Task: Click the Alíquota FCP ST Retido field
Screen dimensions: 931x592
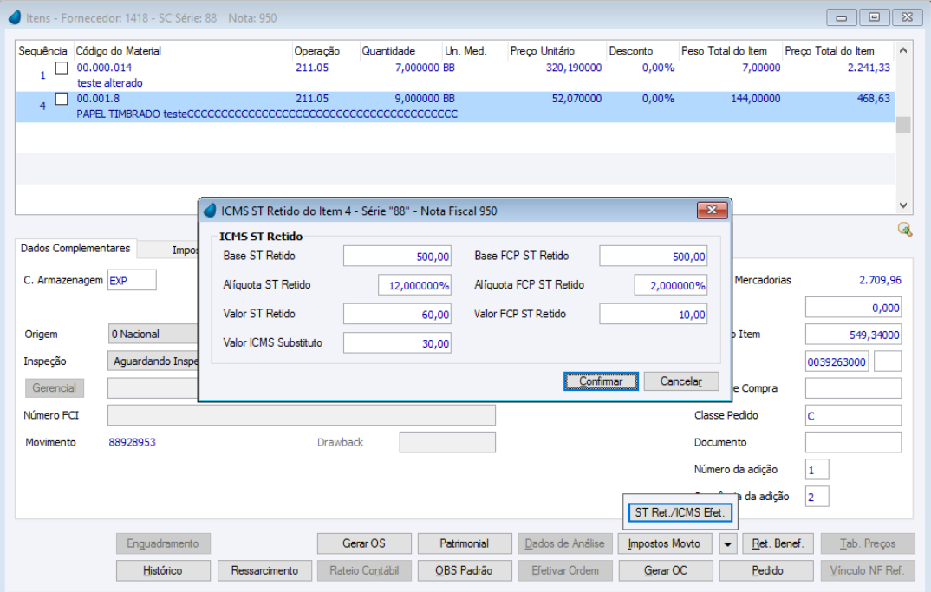Action: pyautogui.click(x=671, y=285)
